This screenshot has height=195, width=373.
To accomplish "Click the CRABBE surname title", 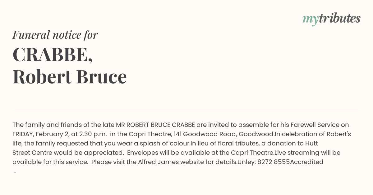I will point(53,55).
